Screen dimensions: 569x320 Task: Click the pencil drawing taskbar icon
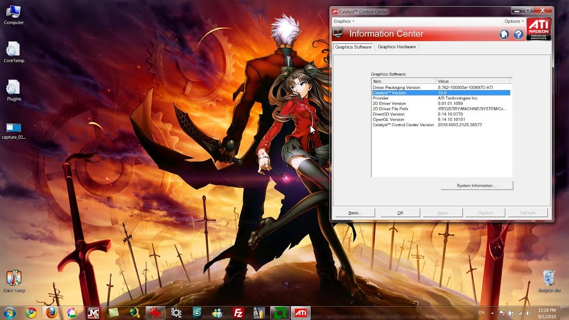(259, 313)
